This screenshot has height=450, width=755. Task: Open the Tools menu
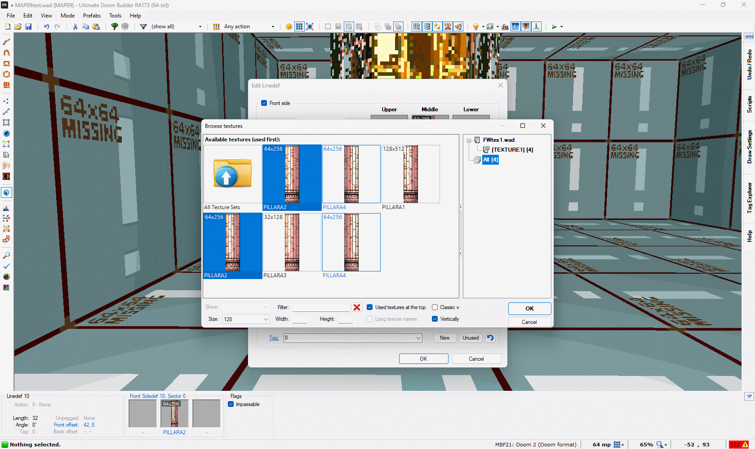[x=115, y=16]
